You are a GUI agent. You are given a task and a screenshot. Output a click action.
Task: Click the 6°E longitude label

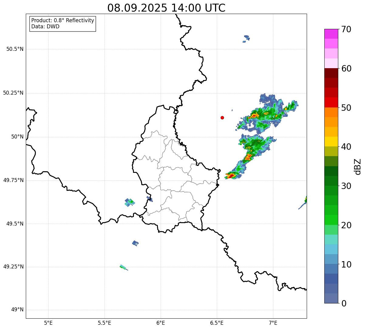[161, 323]
